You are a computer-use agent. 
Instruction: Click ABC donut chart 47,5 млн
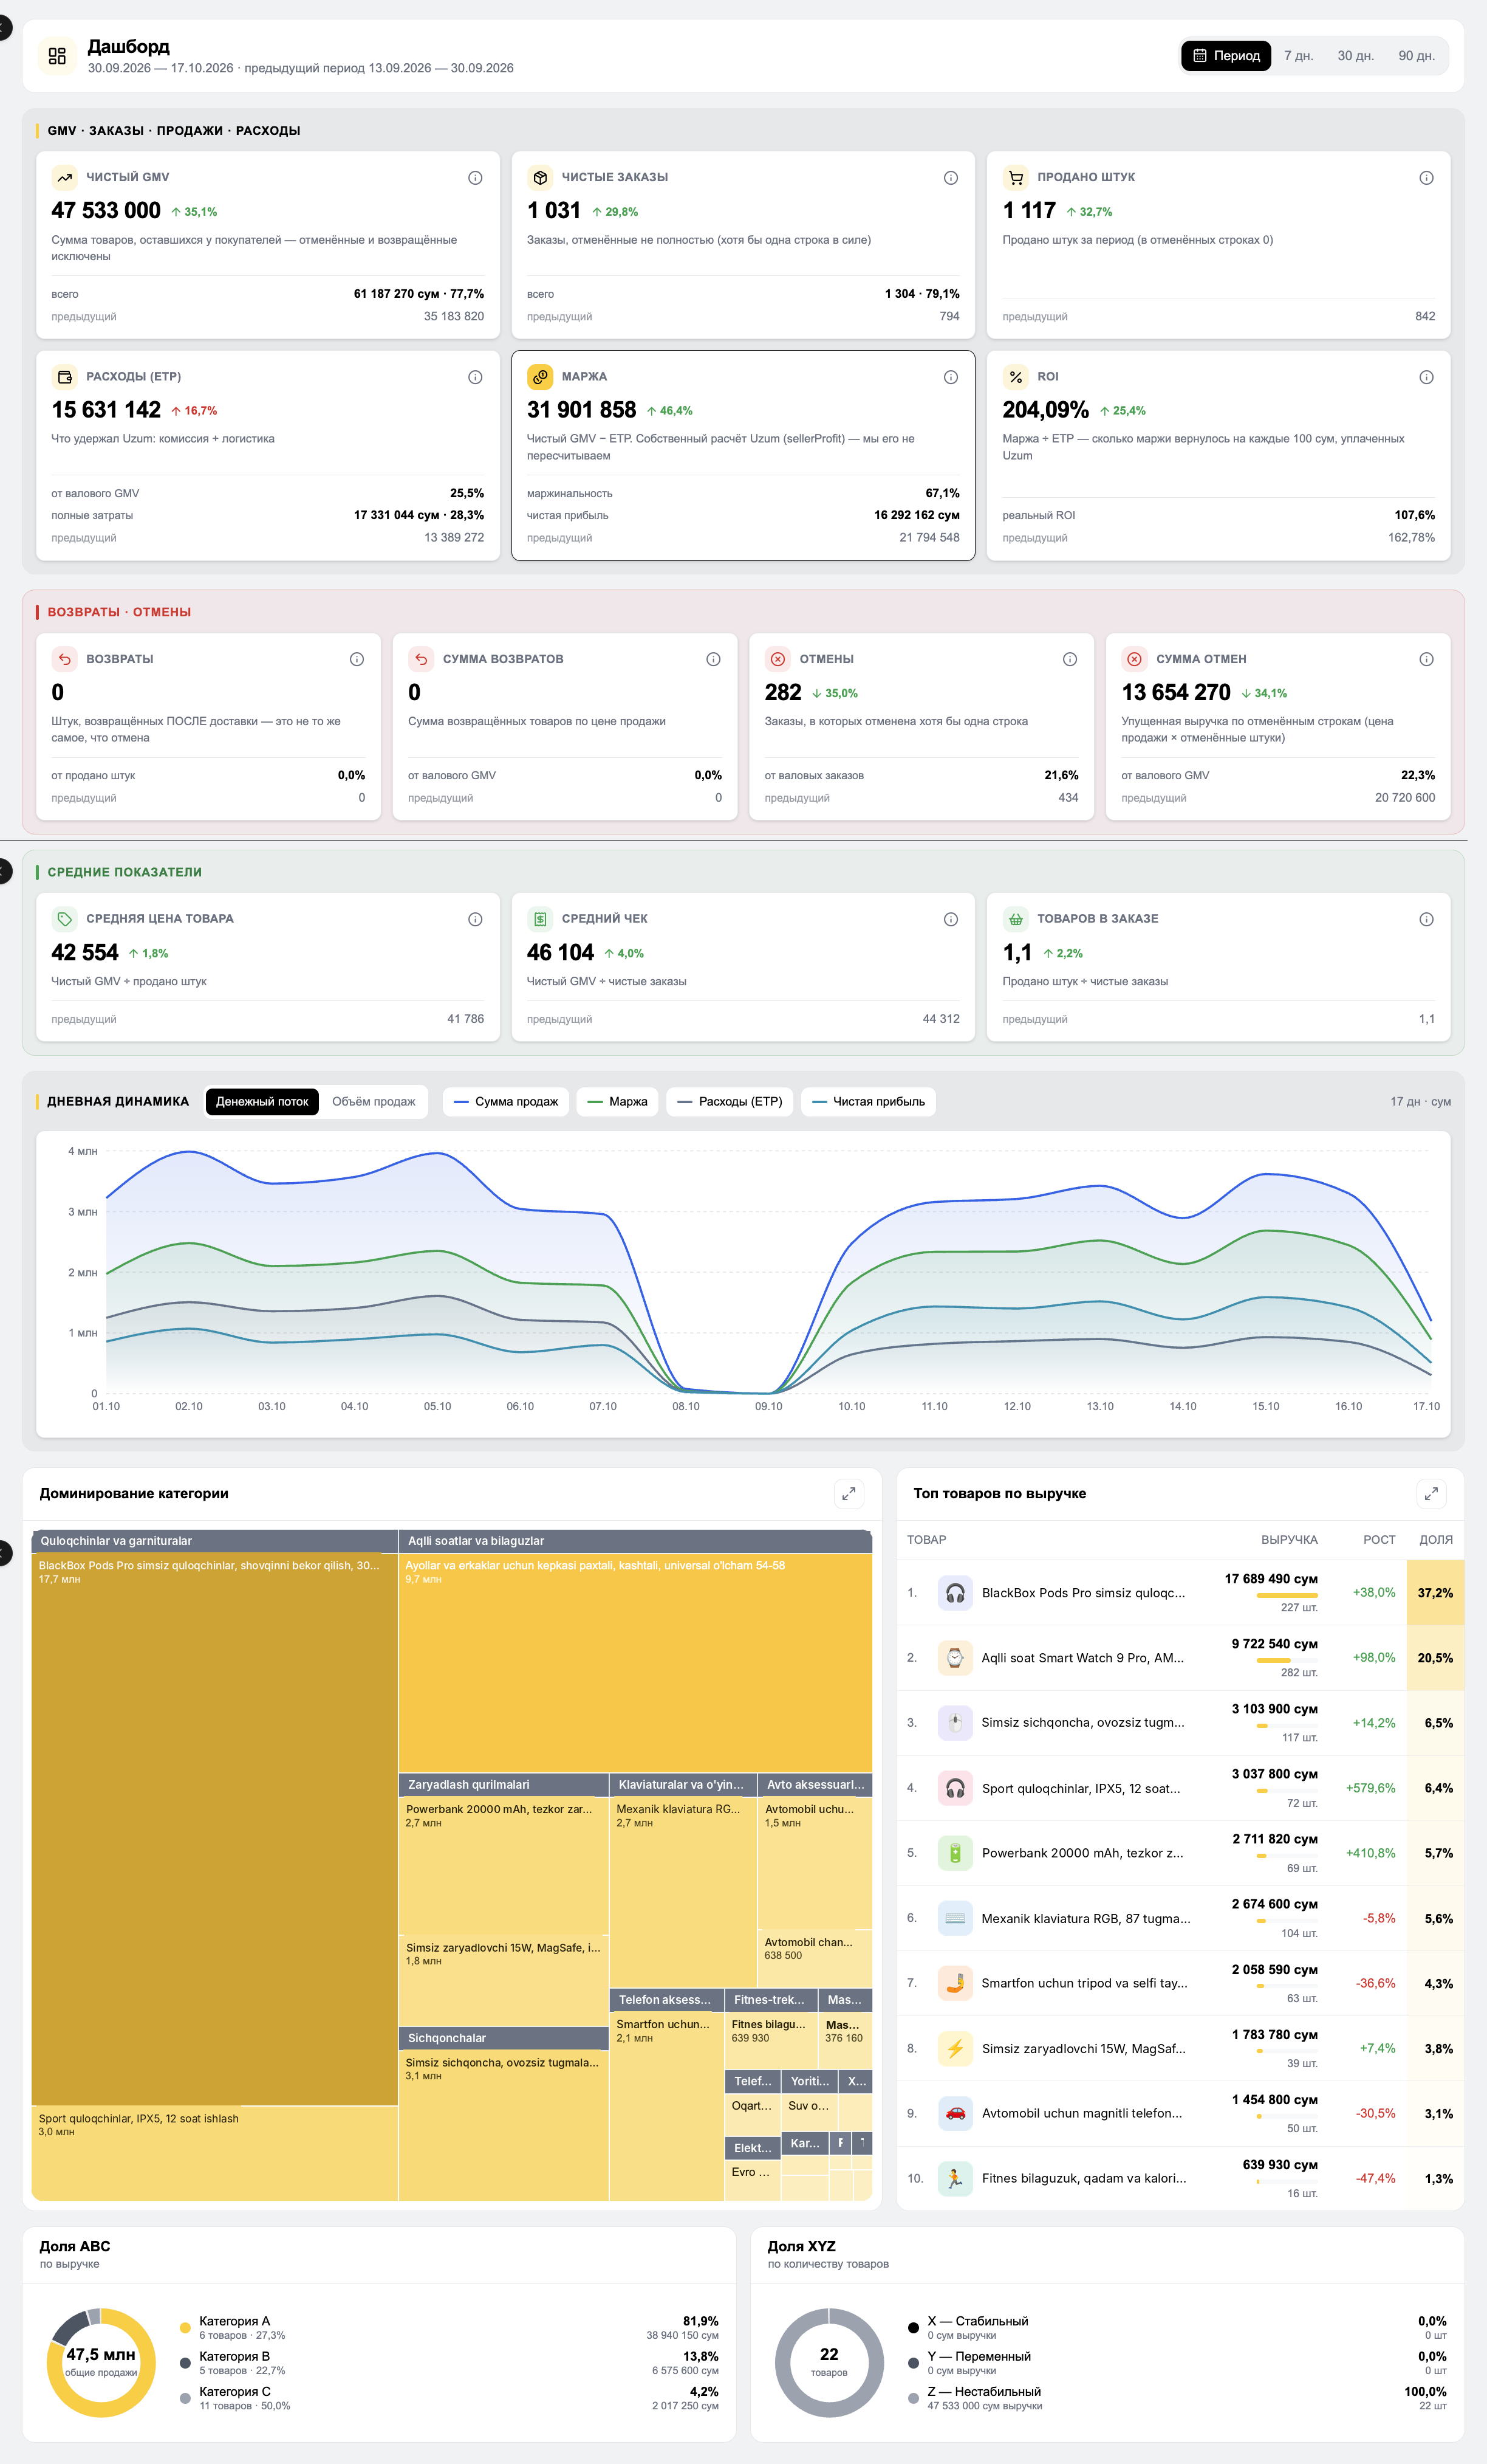click(101, 2363)
